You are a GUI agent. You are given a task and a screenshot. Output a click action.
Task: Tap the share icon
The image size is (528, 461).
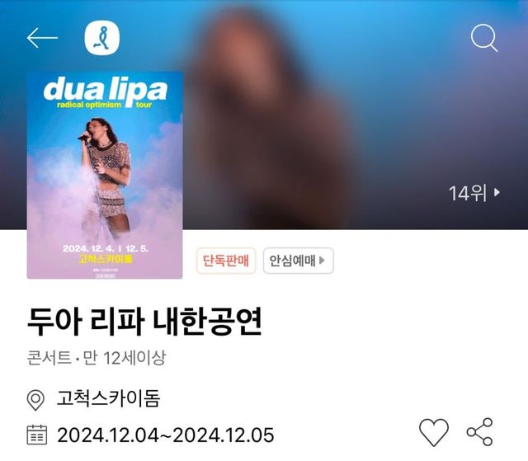click(x=480, y=432)
